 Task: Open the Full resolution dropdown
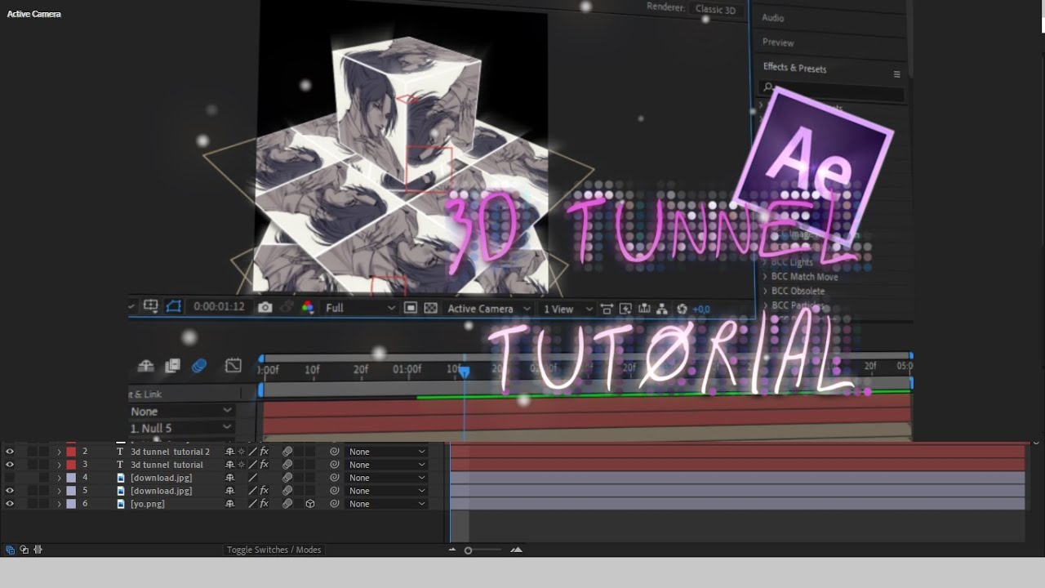pyautogui.click(x=360, y=308)
